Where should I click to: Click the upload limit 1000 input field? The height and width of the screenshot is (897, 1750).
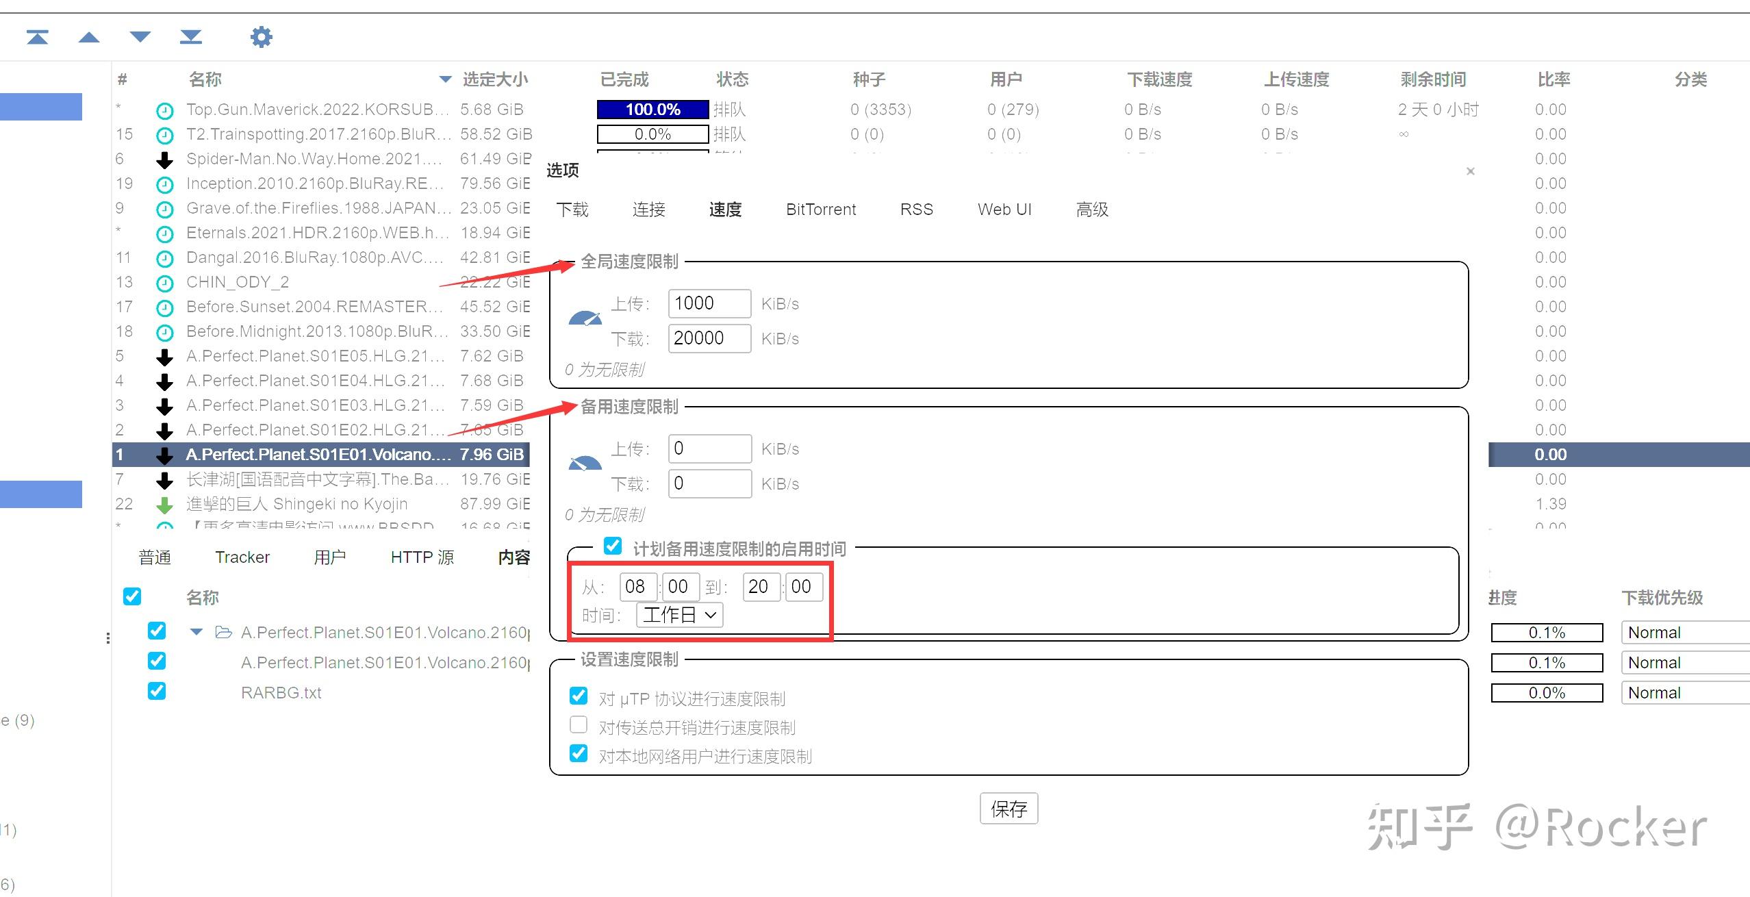[x=709, y=303]
